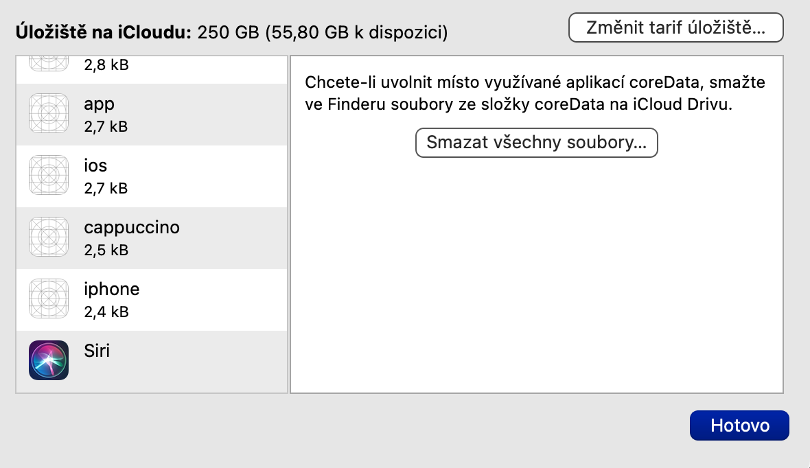Click the 2,7 kB size under ios
Viewport: 810px width, 468px height.
click(x=106, y=188)
